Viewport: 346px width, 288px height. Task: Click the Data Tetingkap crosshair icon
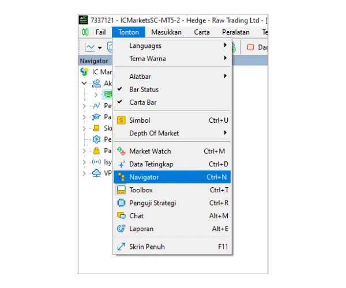121,164
